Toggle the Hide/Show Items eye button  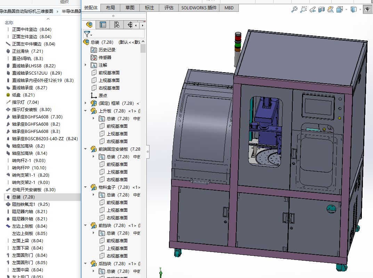(367, 10)
